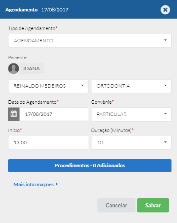This screenshot has width=177, height=223.
Task: Close the Agendamento dialog with the X icon
Action: [165, 10]
